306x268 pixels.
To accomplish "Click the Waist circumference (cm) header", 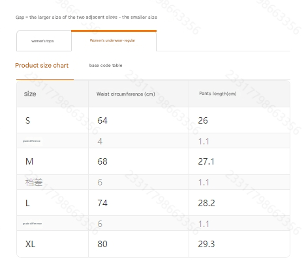I will (x=126, y=94).
